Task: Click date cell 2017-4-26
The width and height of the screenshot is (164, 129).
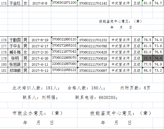Action: [x=40, y=58]
